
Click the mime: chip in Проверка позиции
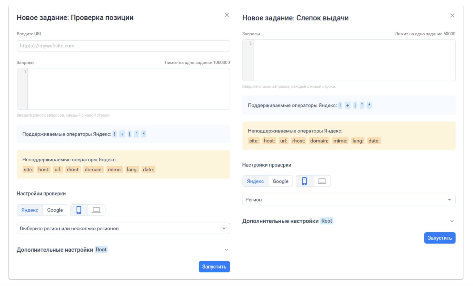[x=115, y=170]
